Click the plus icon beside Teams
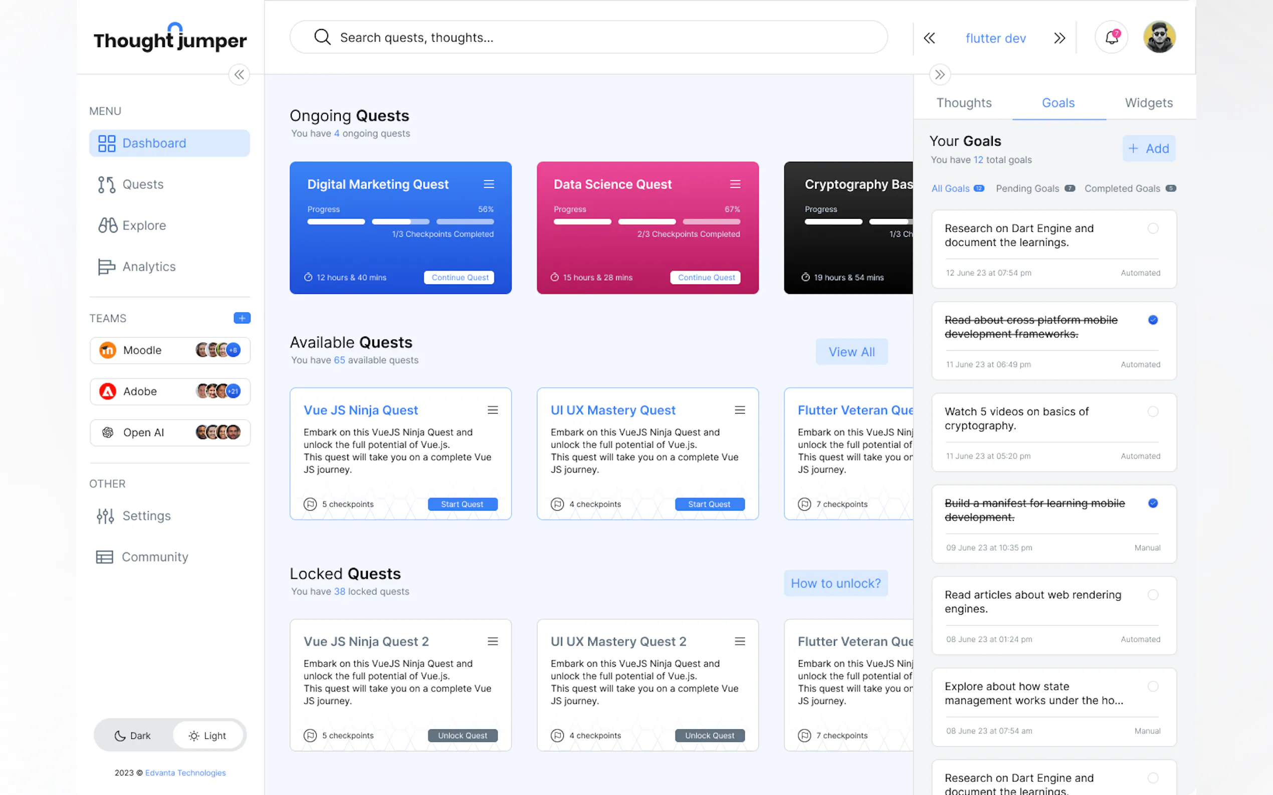 [x=242, y=318]
